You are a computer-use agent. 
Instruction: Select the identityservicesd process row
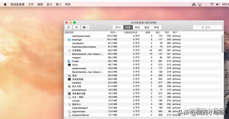coord(143,36)
